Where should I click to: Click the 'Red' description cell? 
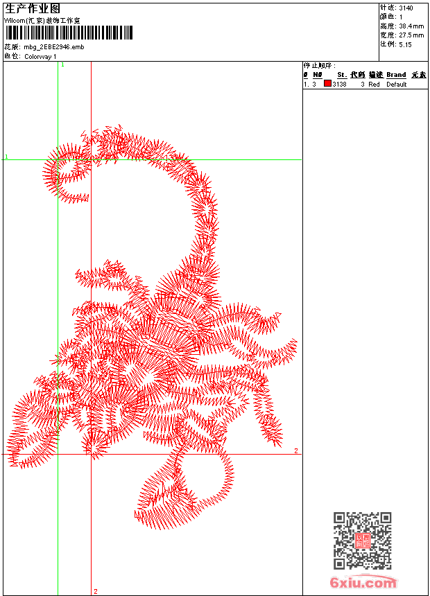click(374, 85)
